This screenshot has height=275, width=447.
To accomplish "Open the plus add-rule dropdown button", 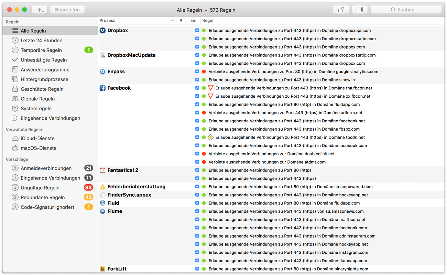I will tap(40, 10).
